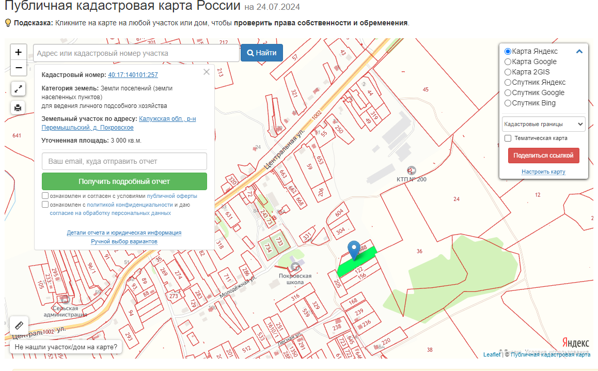
Task: Click parcel labeled 641 at left edge
Action: (x=17, y=135)
